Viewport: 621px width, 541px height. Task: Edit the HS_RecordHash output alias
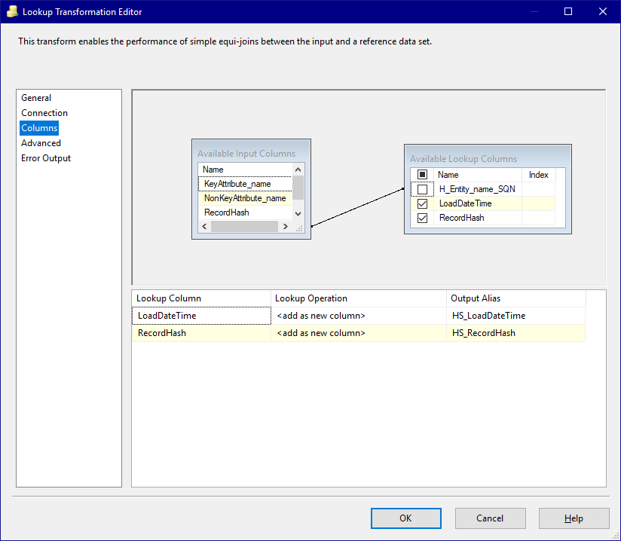click(x=516, y=333)
